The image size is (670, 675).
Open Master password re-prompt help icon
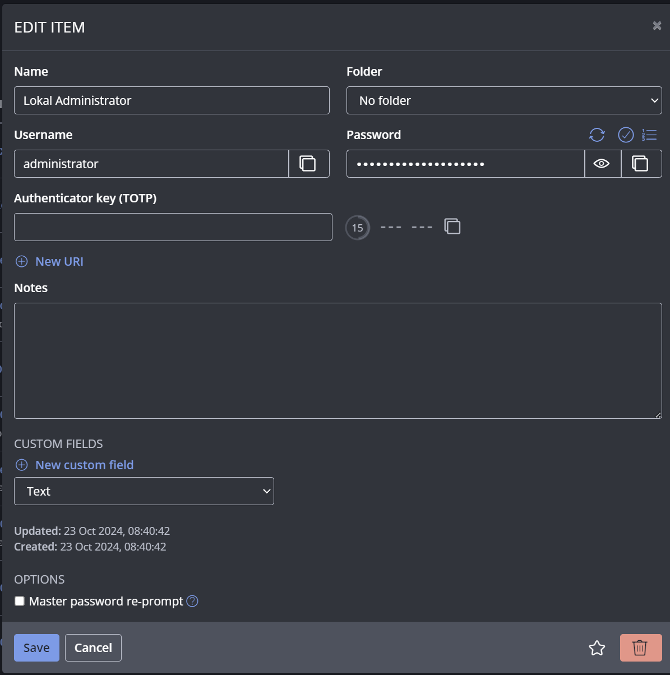tap(192, 602)
